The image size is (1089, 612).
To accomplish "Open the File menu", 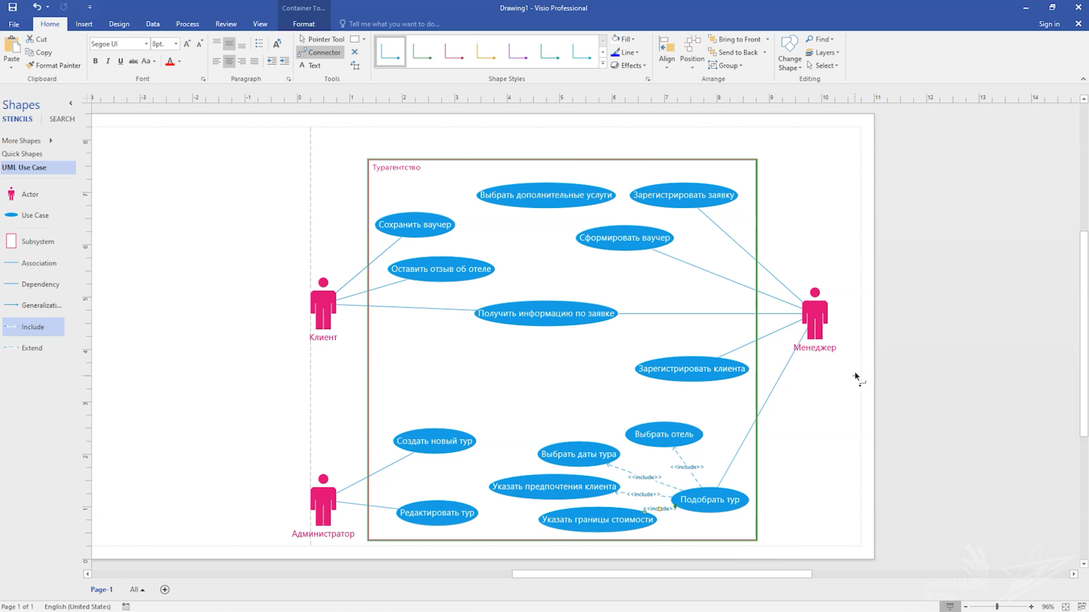I will tap(14, 24).
